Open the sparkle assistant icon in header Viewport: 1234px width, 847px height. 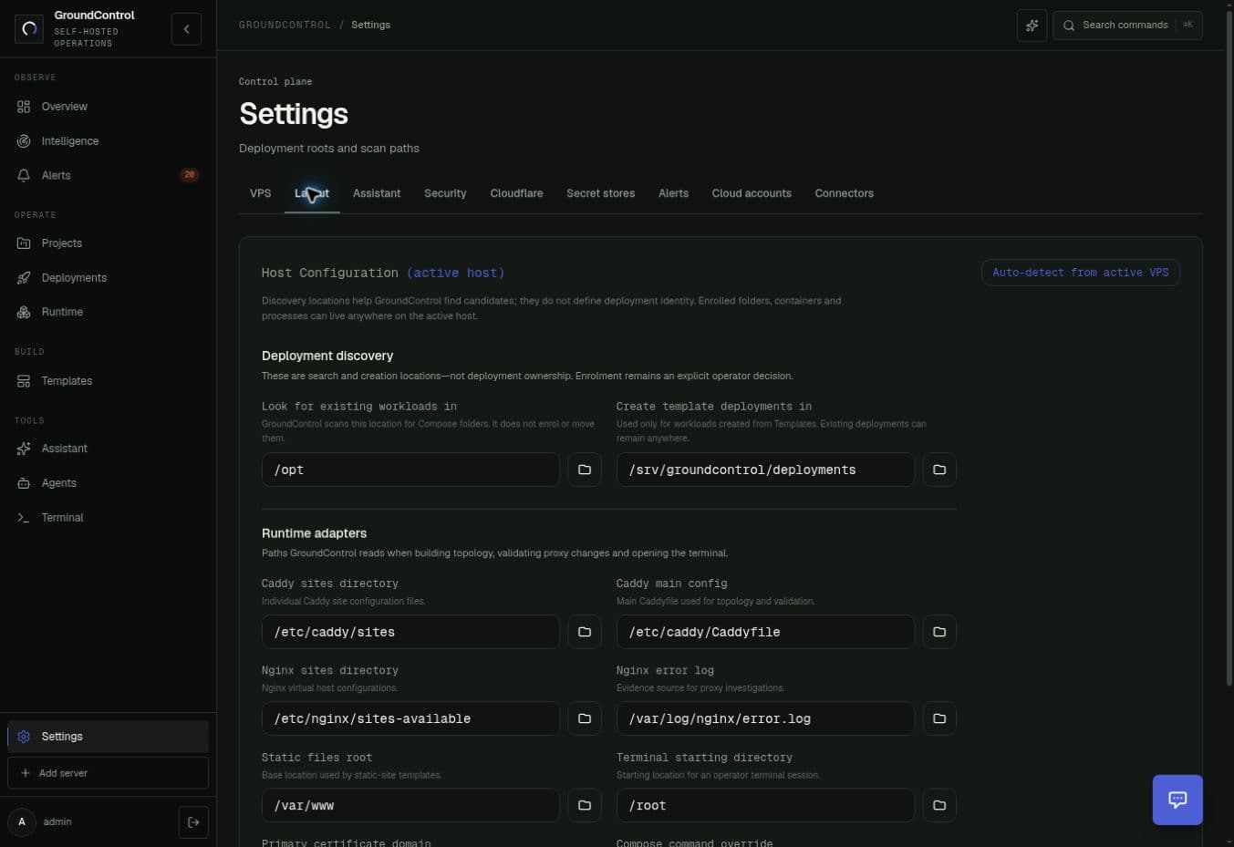click(1032, 26)
